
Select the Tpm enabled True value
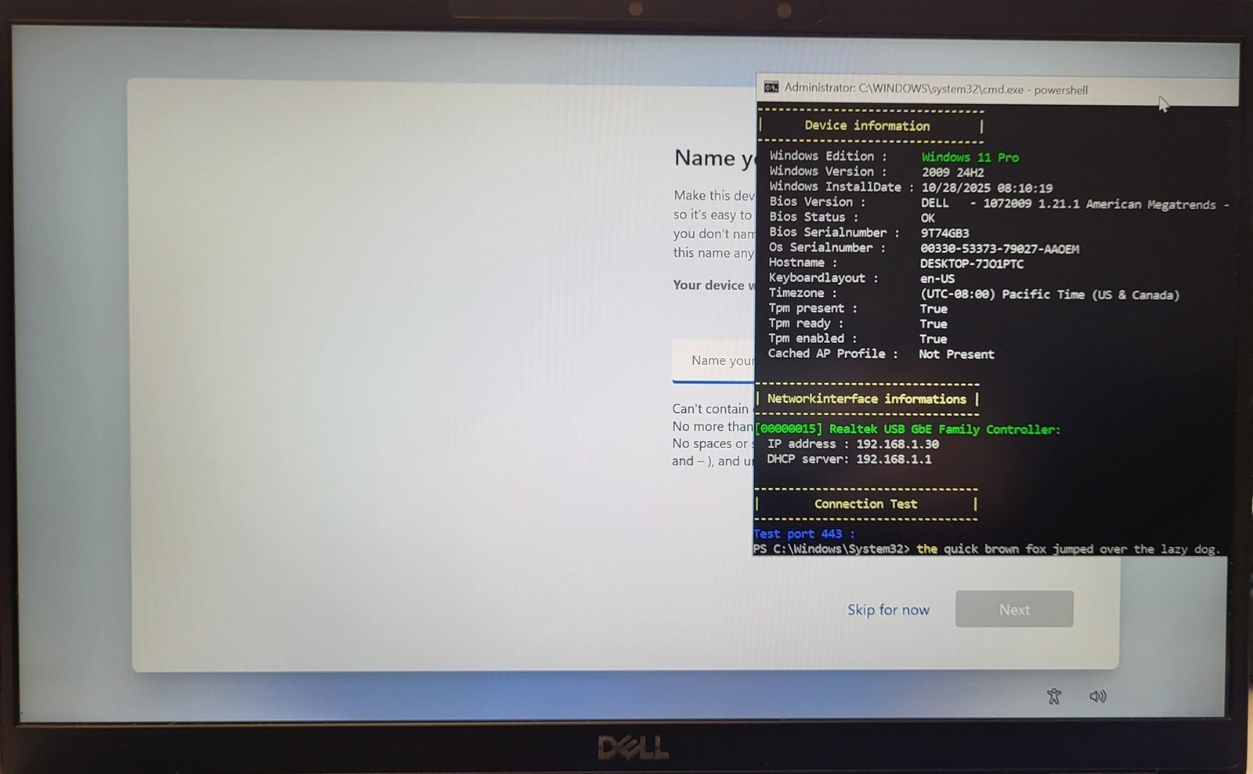(933, 339)
